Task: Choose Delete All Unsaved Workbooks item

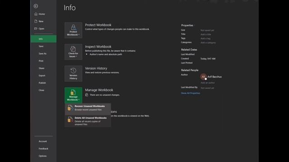Action: click(x=88, y=121)
